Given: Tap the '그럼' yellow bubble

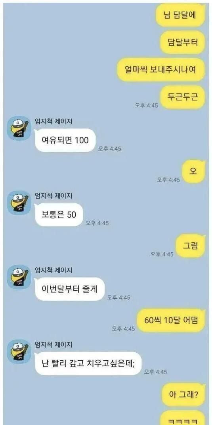Looking at the screenshot, I should tap(190, 246).
